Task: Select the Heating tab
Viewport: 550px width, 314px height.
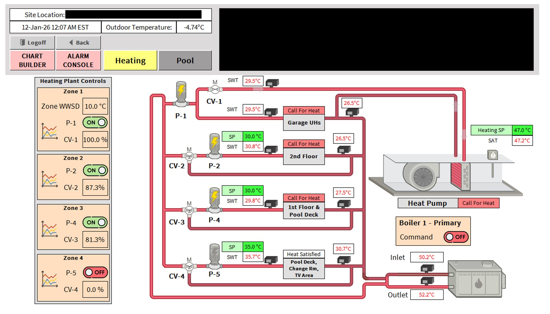Action: click(130, 60)
